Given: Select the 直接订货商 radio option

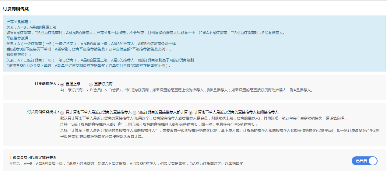Looking at the screenshot, I should click(91, 84).
